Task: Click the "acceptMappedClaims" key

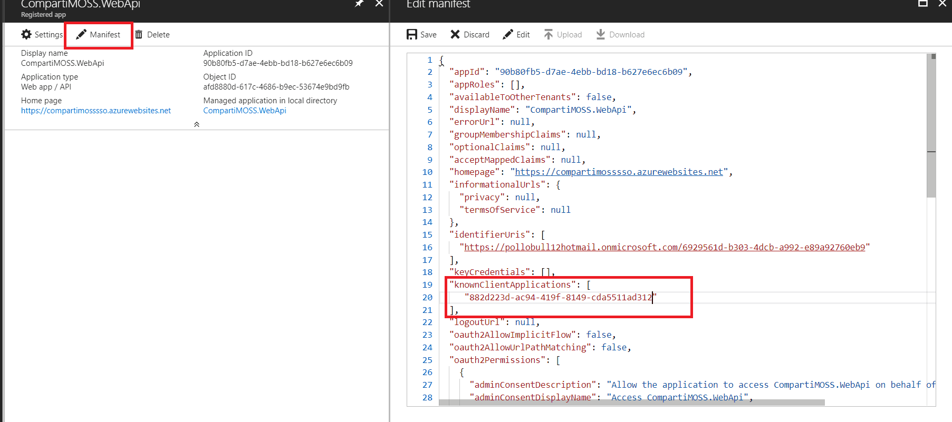Action: 500,160
